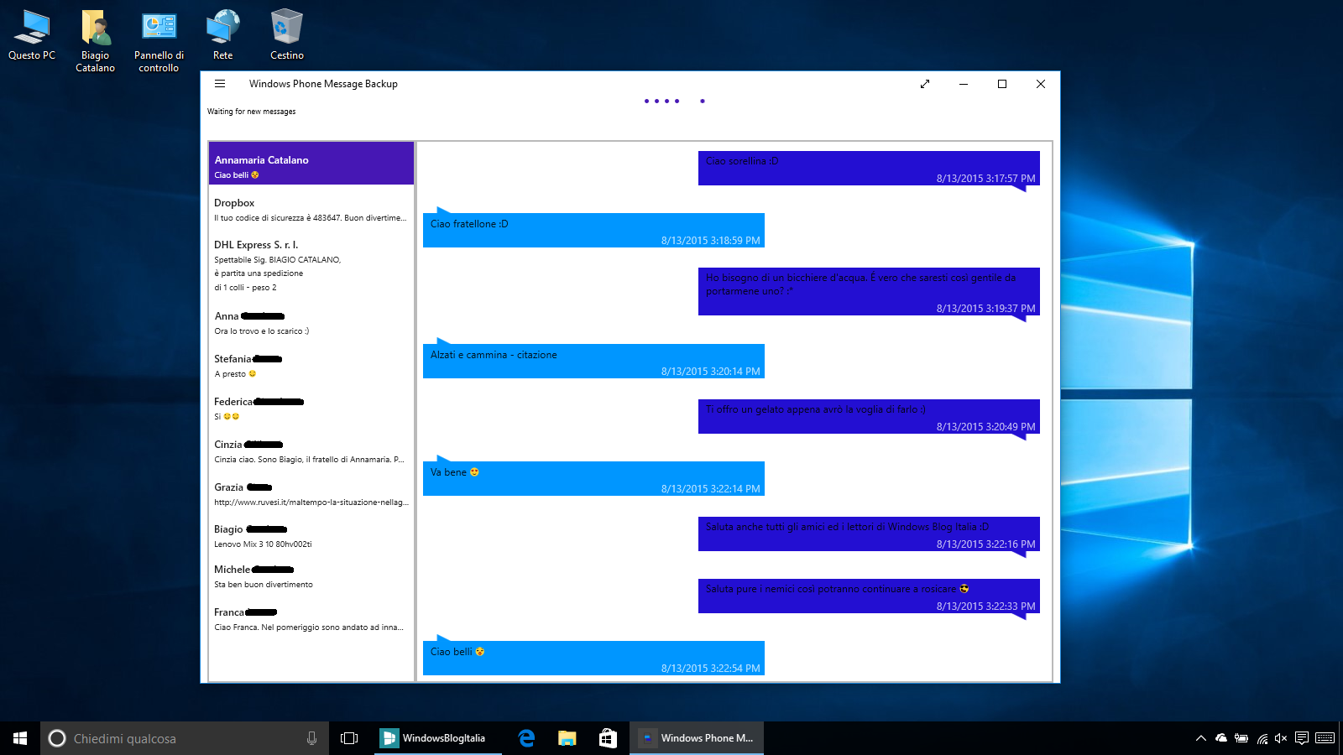Click the muted volume tray icon
1343x755 pixels.
click(1281, 738)
